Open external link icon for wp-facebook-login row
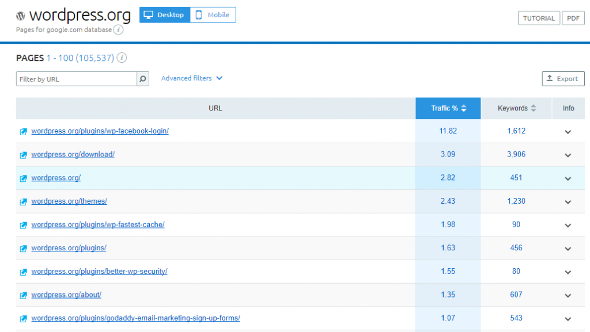The width and height of the screenshot is (590, 332). click(23, 131)
